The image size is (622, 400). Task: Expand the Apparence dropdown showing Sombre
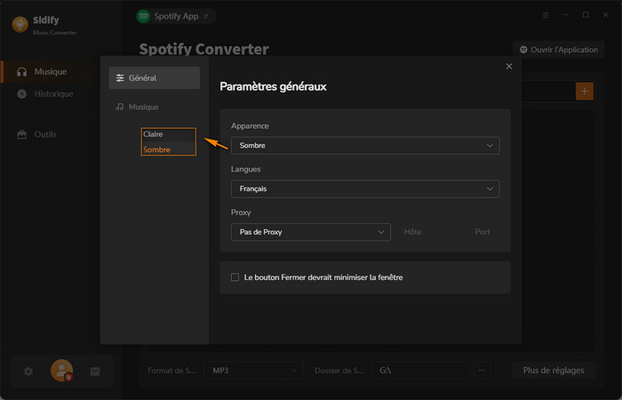click(364, 146)
